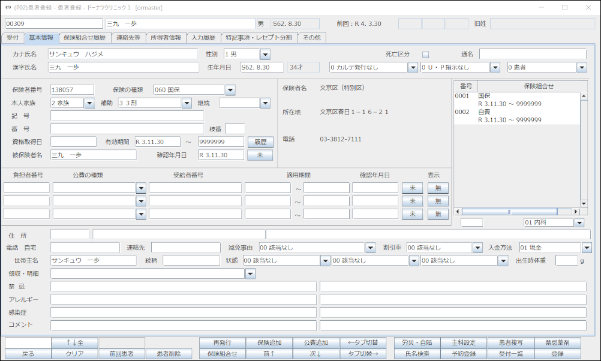Open the 特記事項・レセプト分割 tab
The height and width of the screenshot is (361, 601).
[x=259, y=38]
